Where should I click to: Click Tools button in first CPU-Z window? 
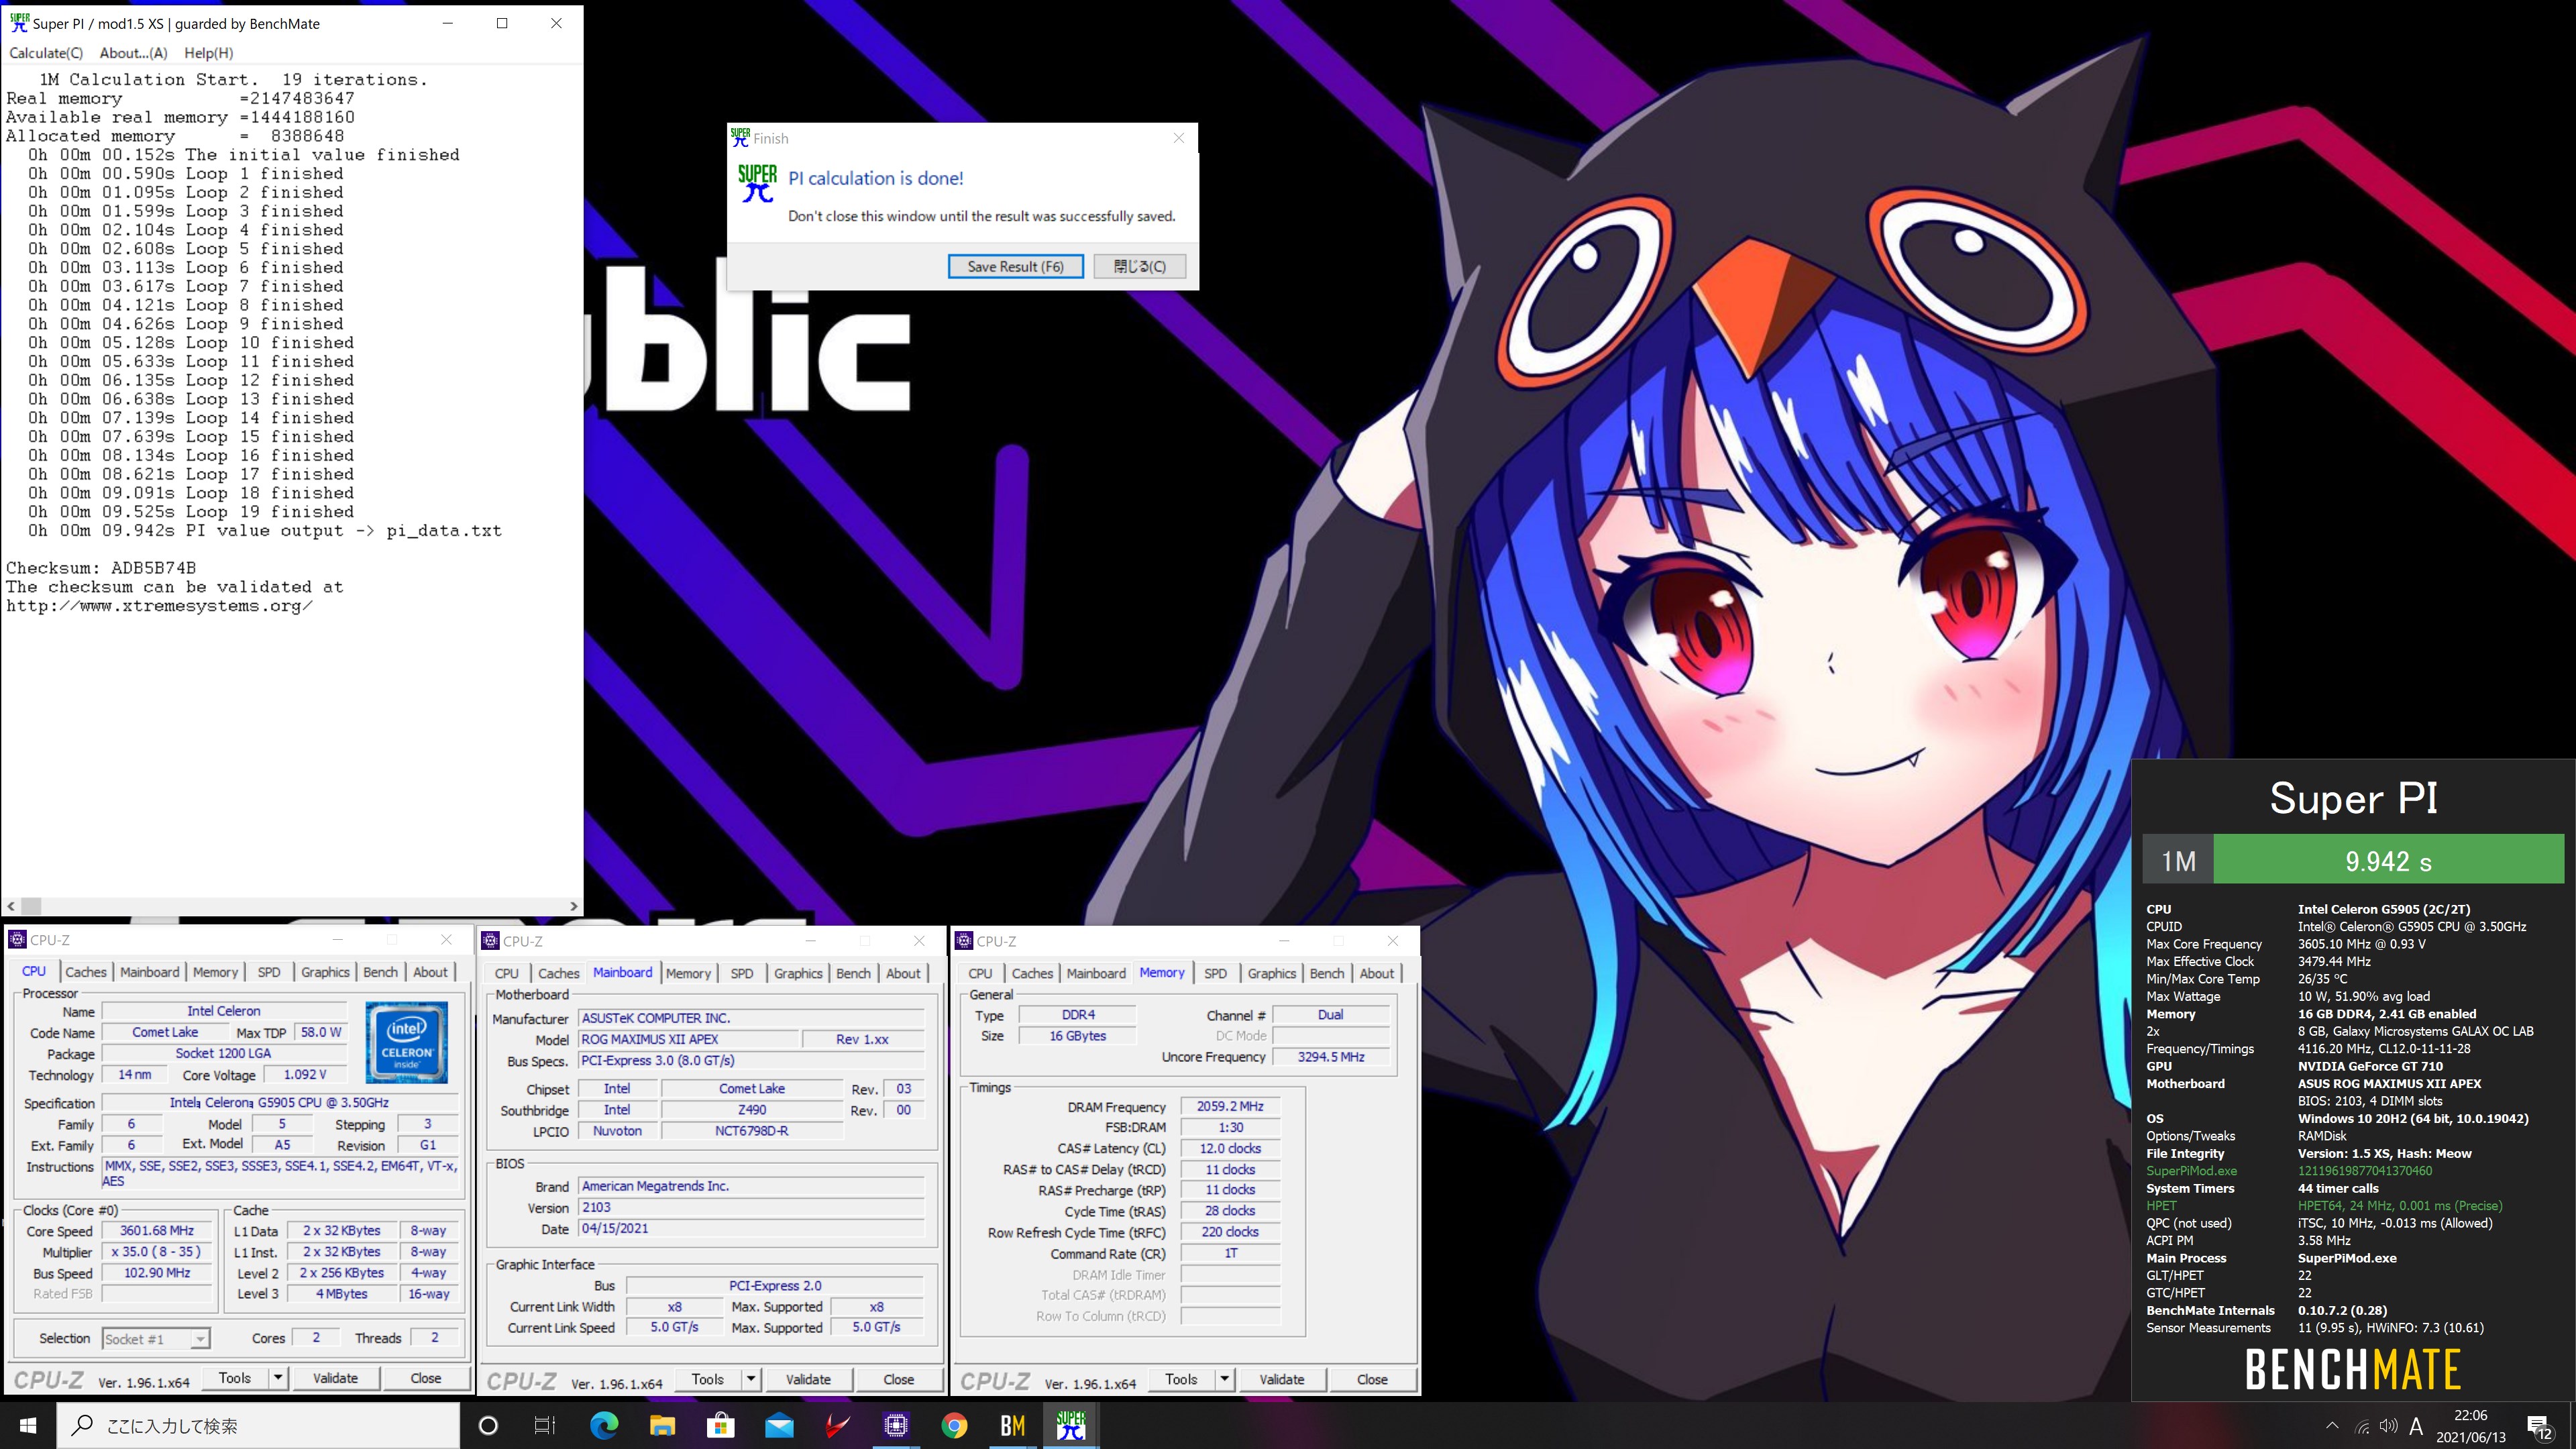click(235, 1378)
